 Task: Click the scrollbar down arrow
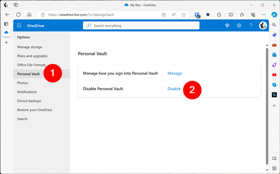tap(267, 170)
